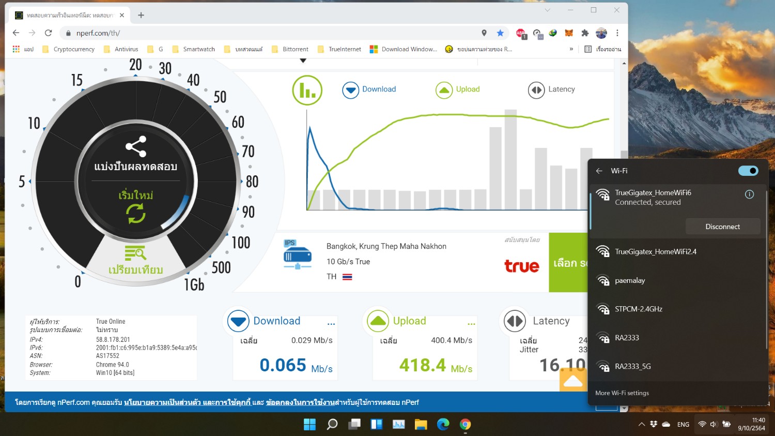Open the Download Windows bookmark
The width and height of the screenshot is (775, 436).
404,49
